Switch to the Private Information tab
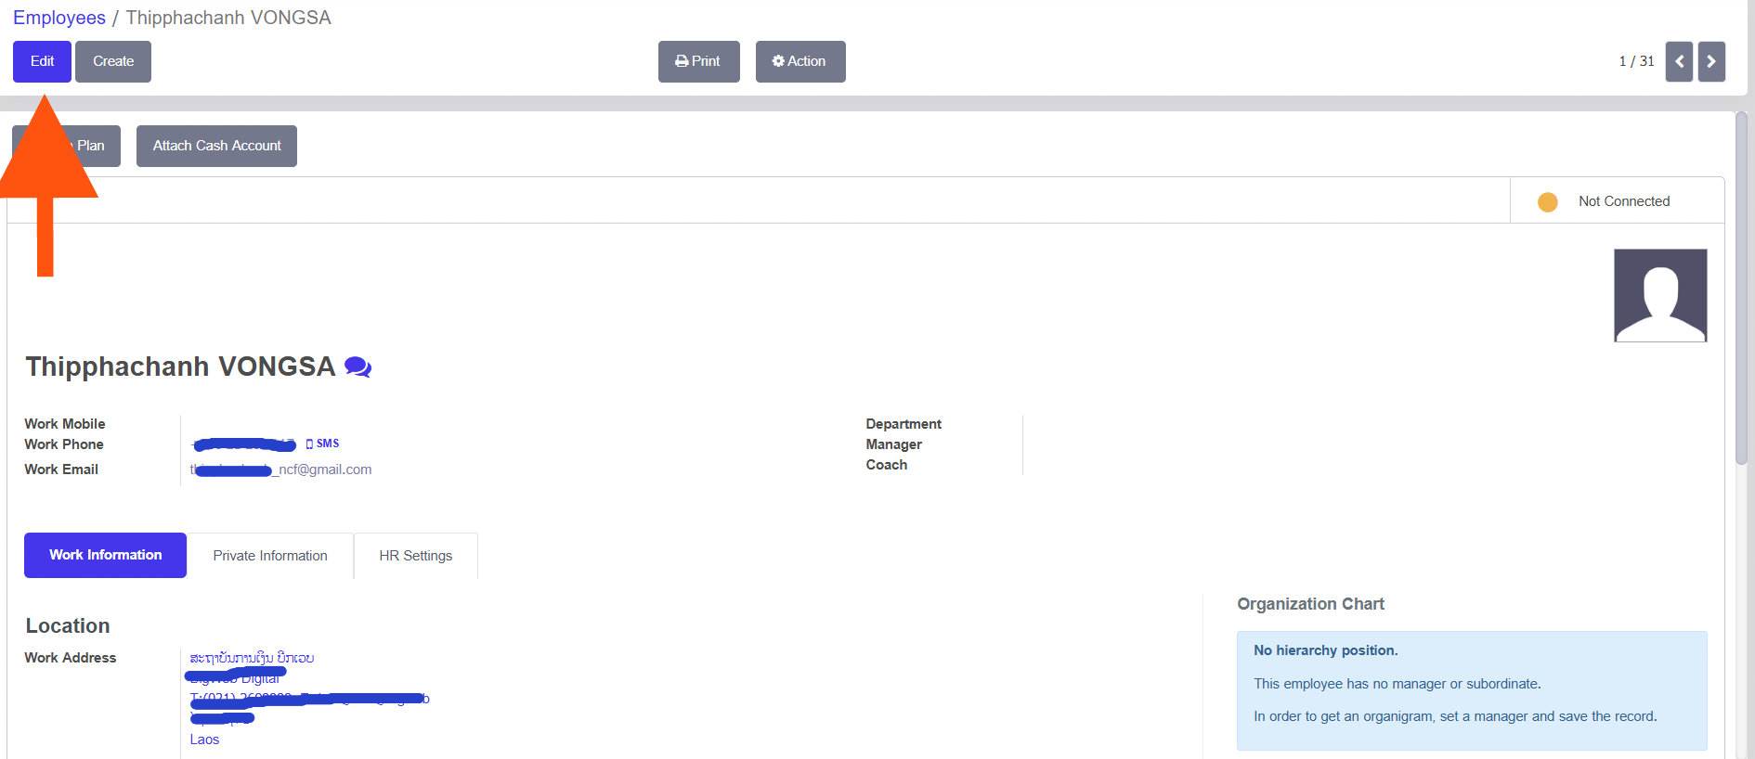 point(269,556)
